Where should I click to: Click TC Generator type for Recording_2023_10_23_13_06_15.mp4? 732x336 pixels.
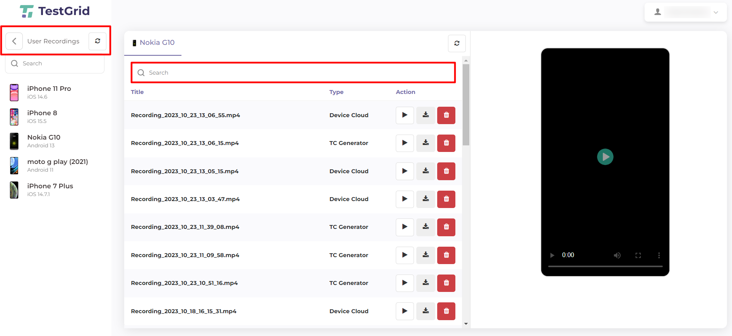tap(349, 143)
